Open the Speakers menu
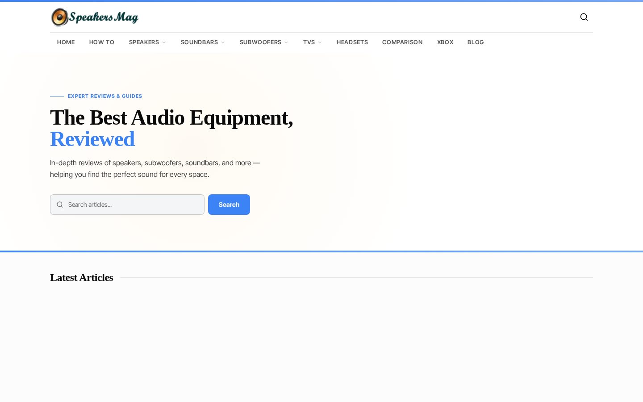Viewport: 643px width, 402px height. 144,42
